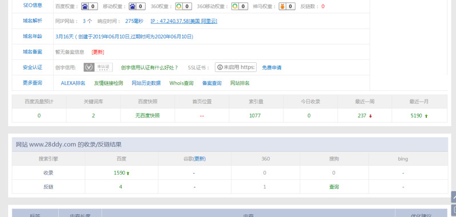Click the 275毫秒 response time value

[x=134, y=21]
